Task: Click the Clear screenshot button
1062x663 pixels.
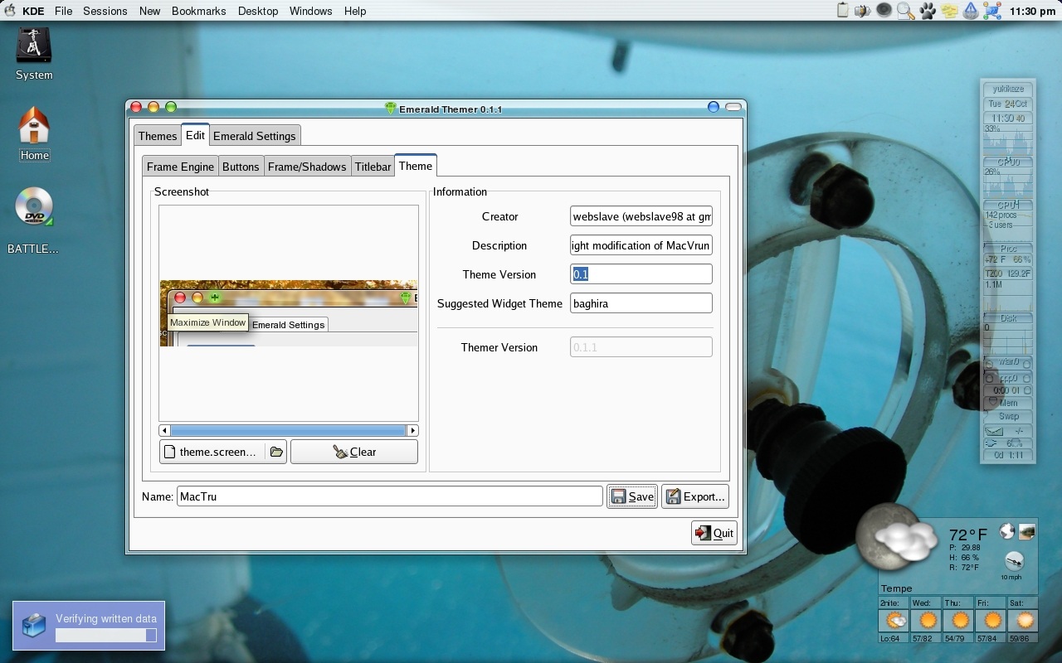Action: pos(354,452)
